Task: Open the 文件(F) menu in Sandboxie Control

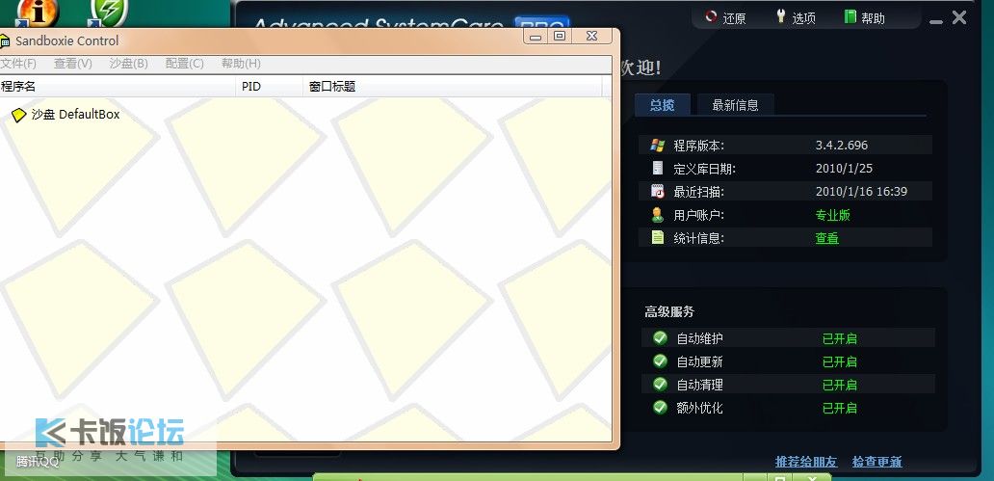Action: [x=18, y=64]
